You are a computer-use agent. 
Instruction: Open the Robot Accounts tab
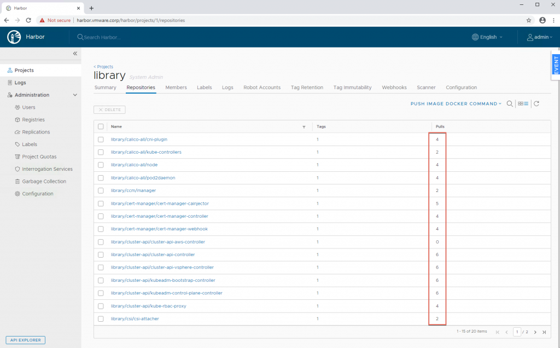coord(262,88)
